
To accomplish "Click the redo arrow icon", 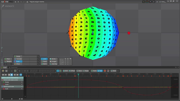I will click(x=24, y=2).
